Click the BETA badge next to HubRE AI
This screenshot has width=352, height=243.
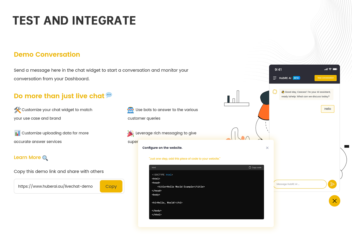pyautogui.click(x=296, y=78)
